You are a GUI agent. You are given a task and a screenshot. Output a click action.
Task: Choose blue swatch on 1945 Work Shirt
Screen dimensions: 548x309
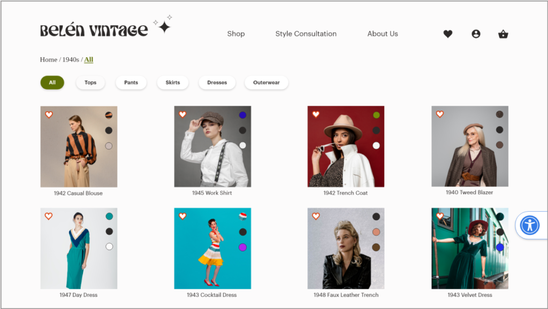coord(242,115)
